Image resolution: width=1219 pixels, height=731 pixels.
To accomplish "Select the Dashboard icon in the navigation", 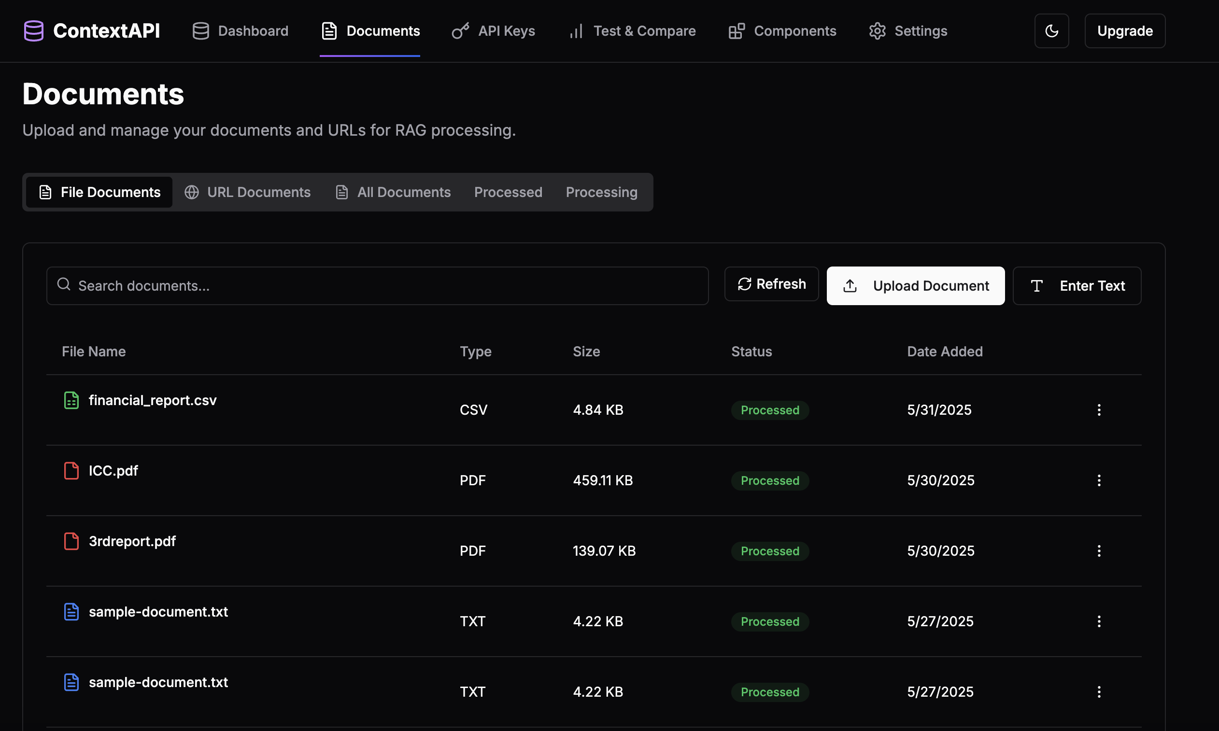I will (200, 30).
